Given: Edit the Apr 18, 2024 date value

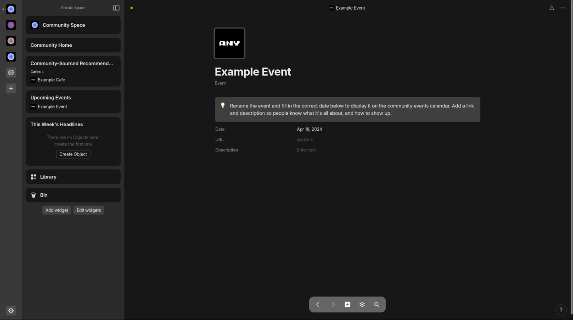Looking at the screenshot, I should coord(309,129).
